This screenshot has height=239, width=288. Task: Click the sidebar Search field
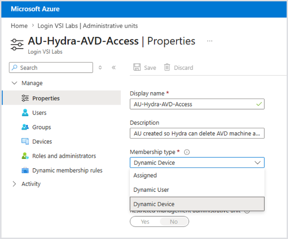pyautogui.click(x=51, y=68)
